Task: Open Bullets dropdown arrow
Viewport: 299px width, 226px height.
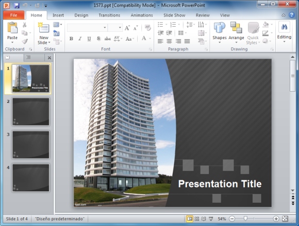Action: 166,25
